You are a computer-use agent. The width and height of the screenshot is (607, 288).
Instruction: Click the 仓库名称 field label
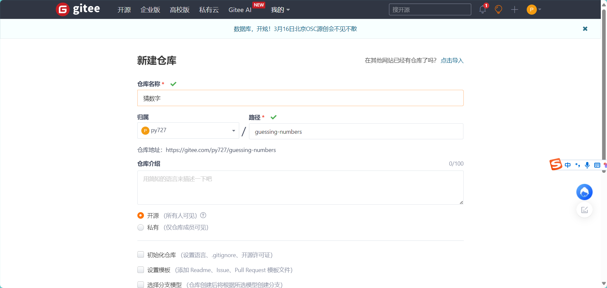point(148,84)
